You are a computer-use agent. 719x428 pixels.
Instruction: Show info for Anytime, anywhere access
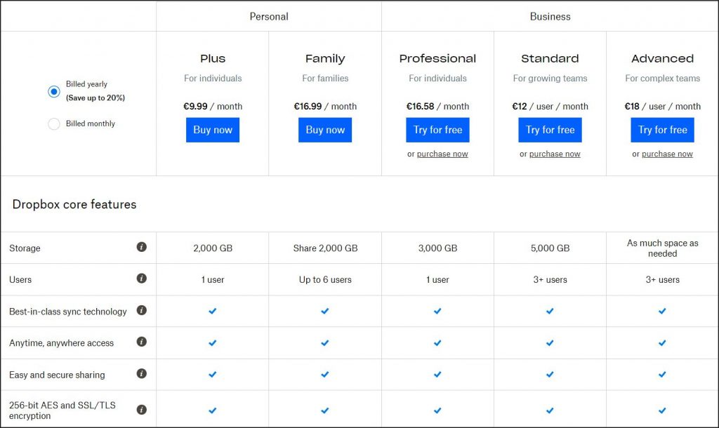[142, 342]
